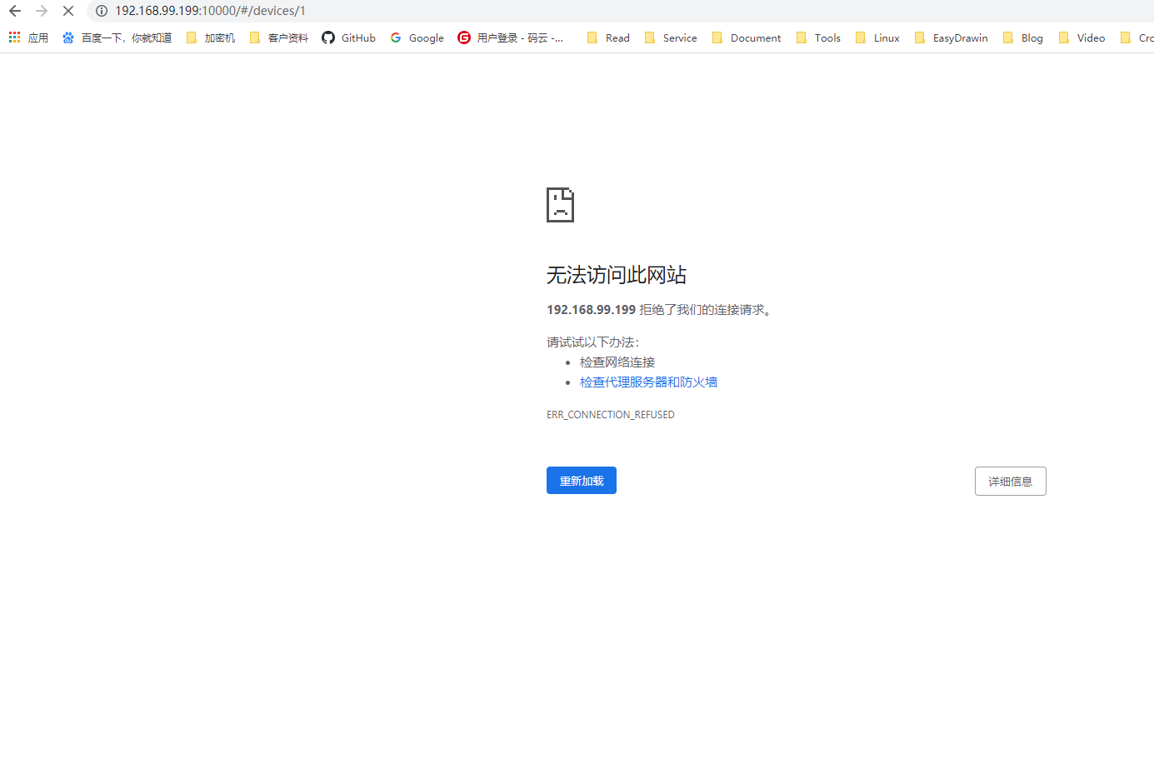Open the 加密机 bookmark folder
This screenshot has height=769, width=1154.
(x=211, y=37)
